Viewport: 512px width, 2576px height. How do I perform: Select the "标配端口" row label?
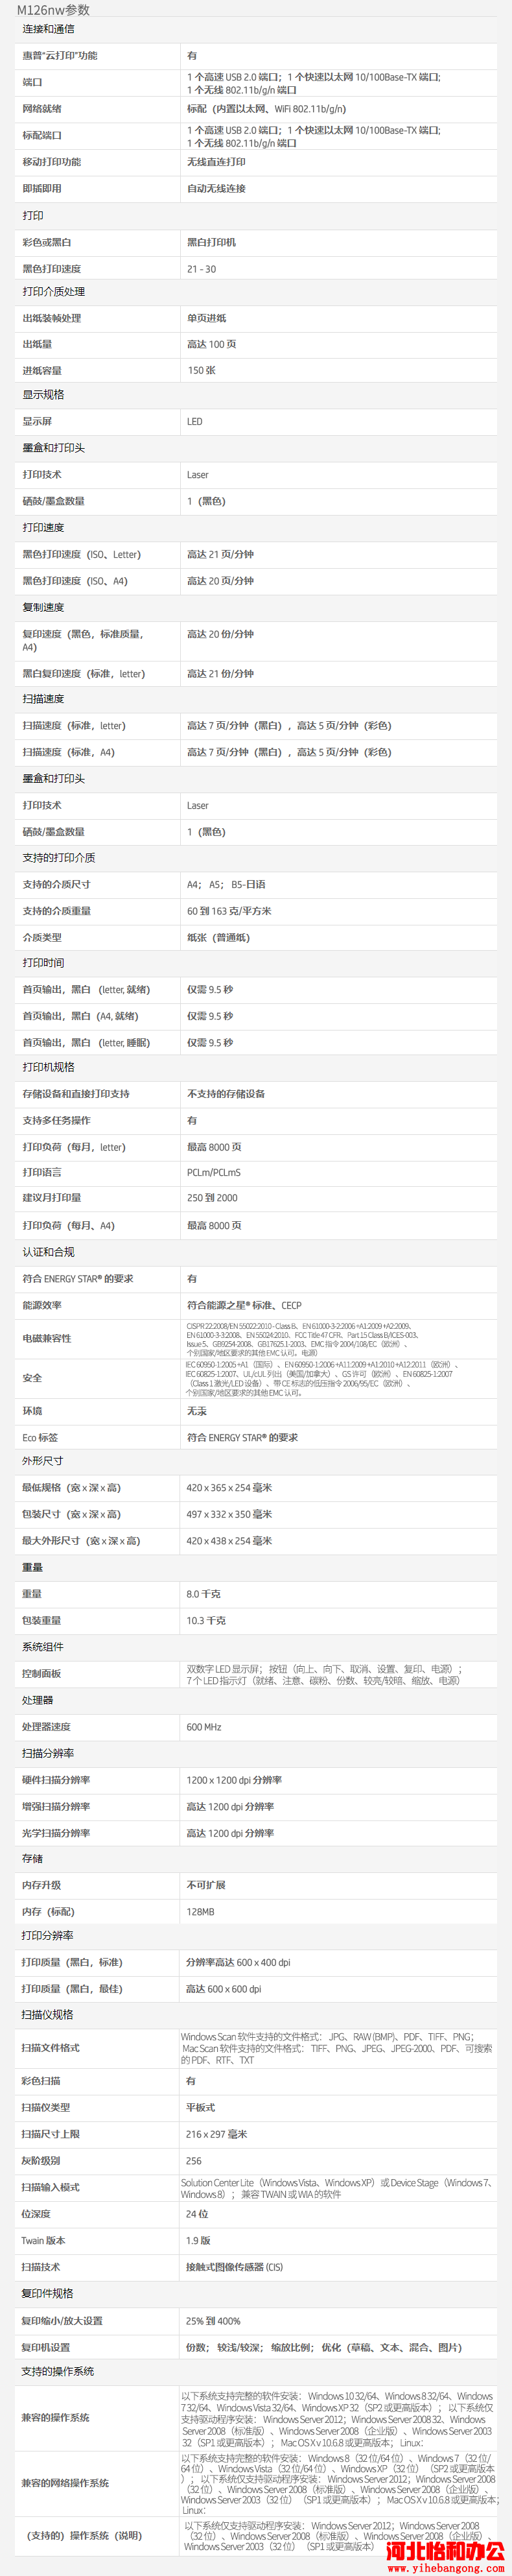coord(42,135)
